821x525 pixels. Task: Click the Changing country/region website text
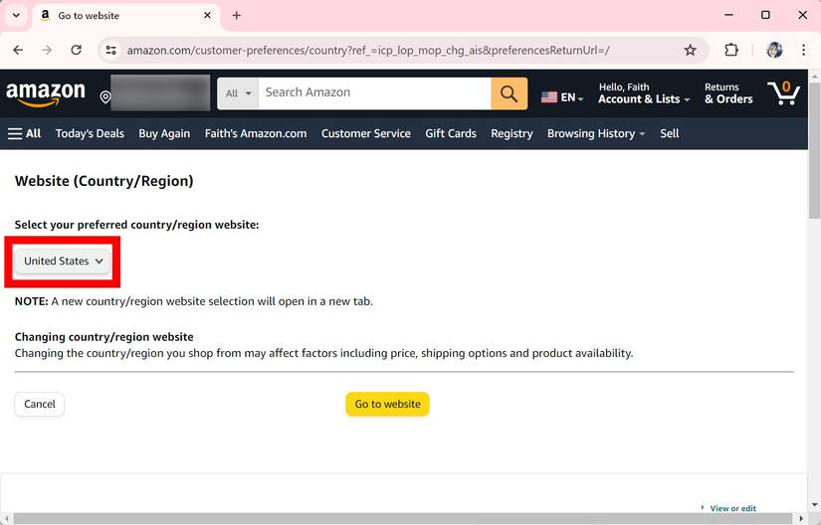click(x=104, y=337)
